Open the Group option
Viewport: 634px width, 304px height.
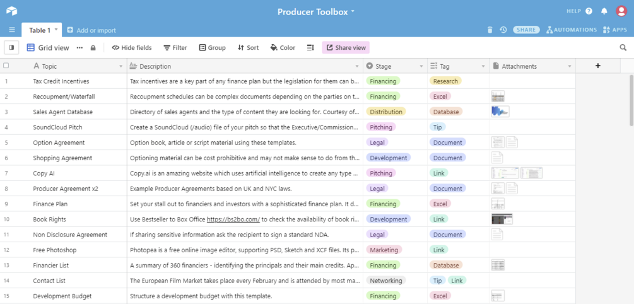pos(212,48)
